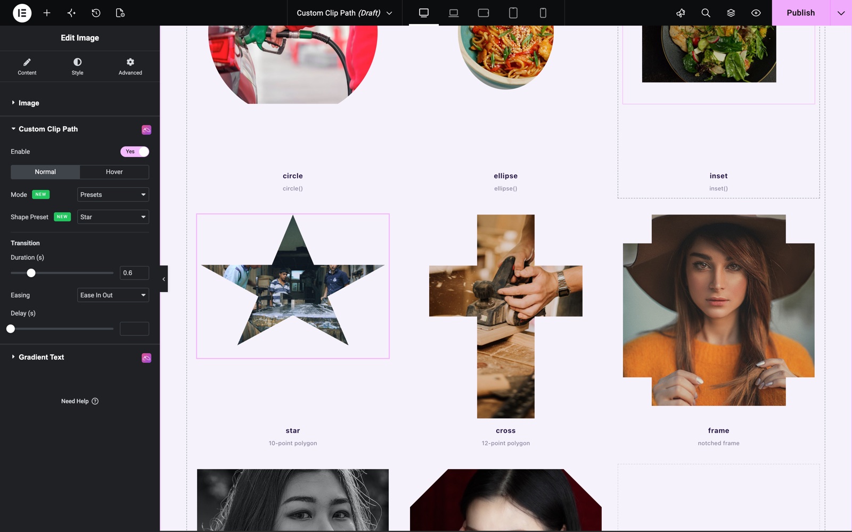The image size is (852, 532).
Task: Switch to the Style tab
Action: 77,66
